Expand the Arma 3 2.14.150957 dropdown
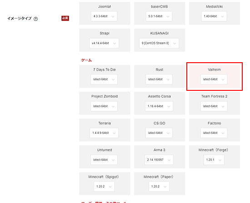 click(x=159, y=160)
